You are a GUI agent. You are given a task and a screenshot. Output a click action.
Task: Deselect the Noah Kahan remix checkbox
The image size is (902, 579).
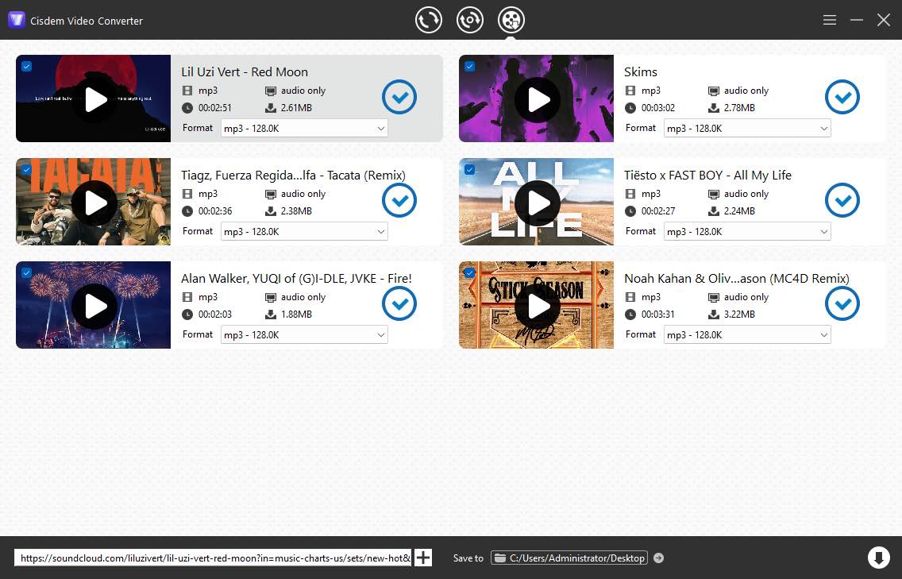tap(469, 272)
